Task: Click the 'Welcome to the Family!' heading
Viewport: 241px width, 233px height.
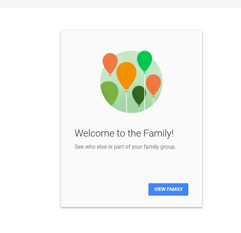Action: (124, 133)
